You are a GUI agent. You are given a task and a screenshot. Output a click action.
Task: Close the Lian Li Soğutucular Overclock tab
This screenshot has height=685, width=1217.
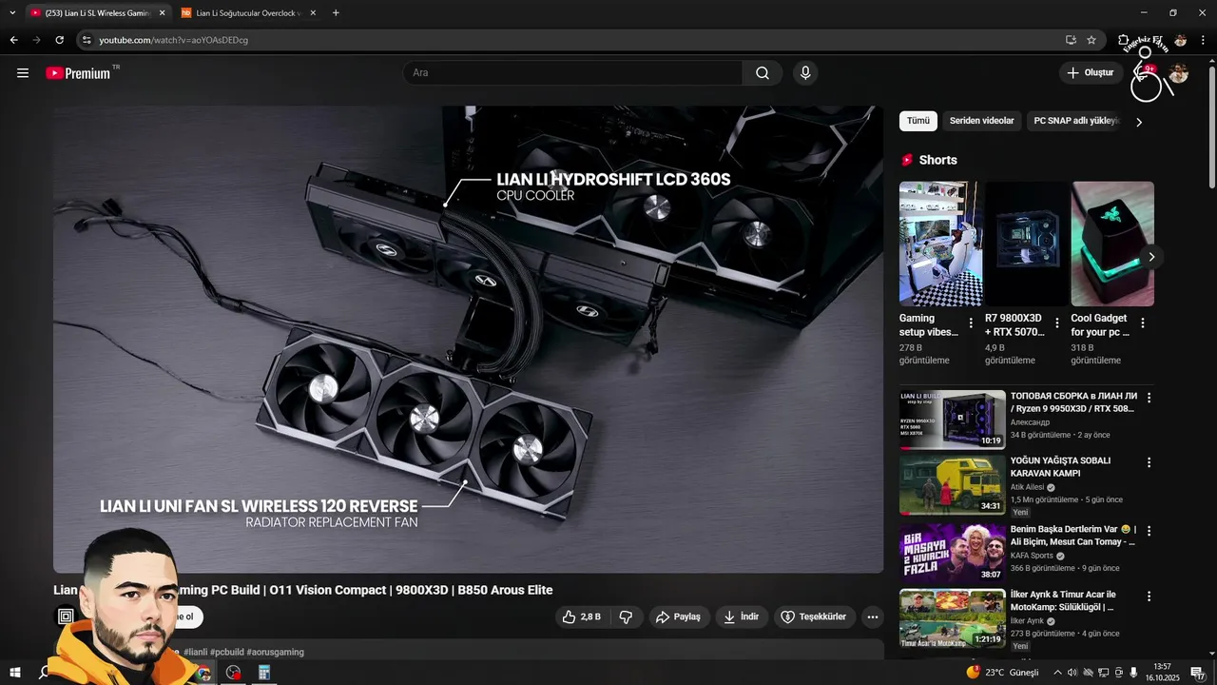(x=313, y=13)
